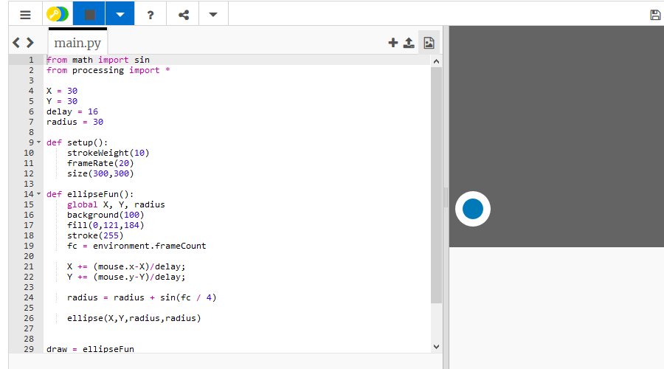Click the save disk icon
Screen dimensions: 664x369
655,15
